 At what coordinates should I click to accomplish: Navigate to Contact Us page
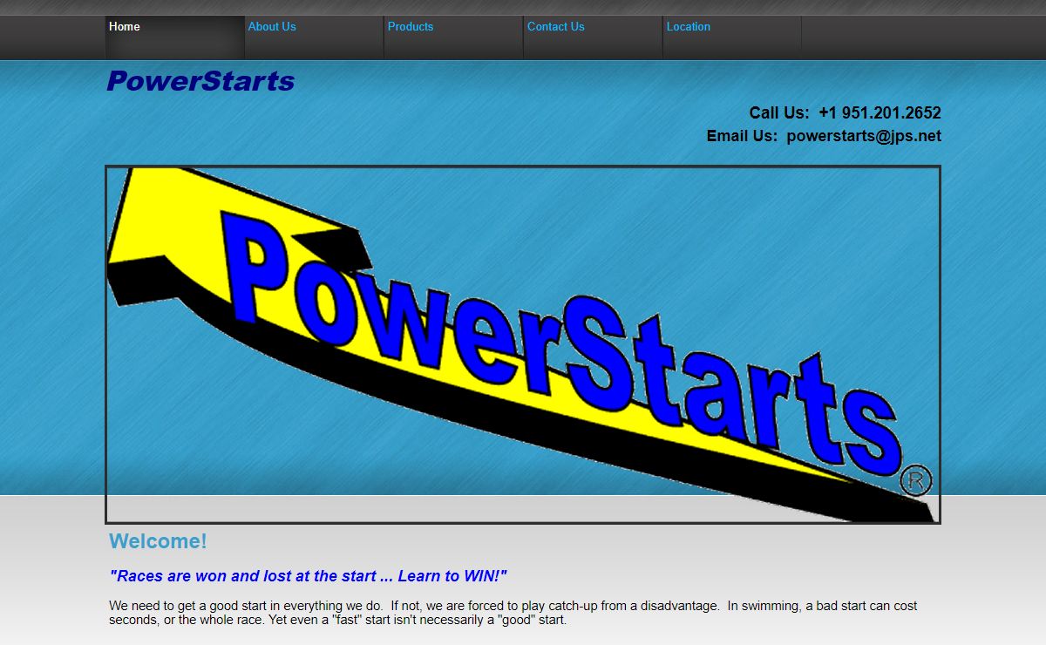point(593,37)
